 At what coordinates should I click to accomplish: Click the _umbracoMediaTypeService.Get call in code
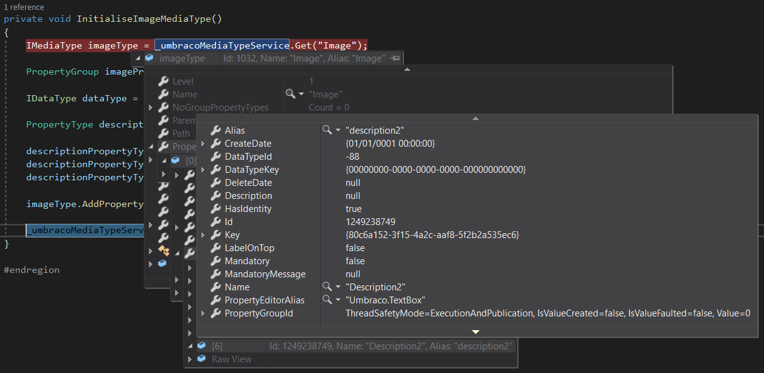pos(261,45)
